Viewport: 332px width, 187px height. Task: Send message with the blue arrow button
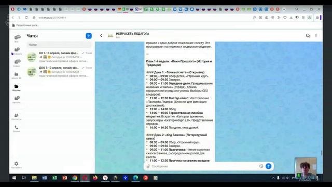(269, 166)
